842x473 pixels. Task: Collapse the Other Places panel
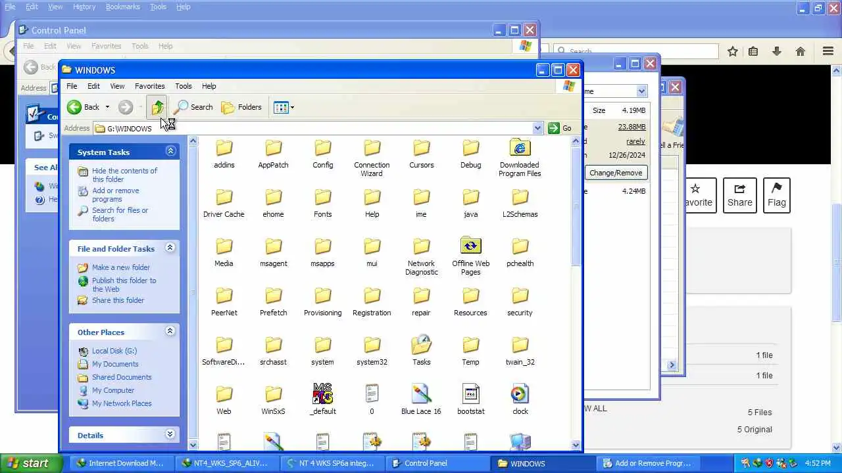pyautogui.click(x=170, y=332)
